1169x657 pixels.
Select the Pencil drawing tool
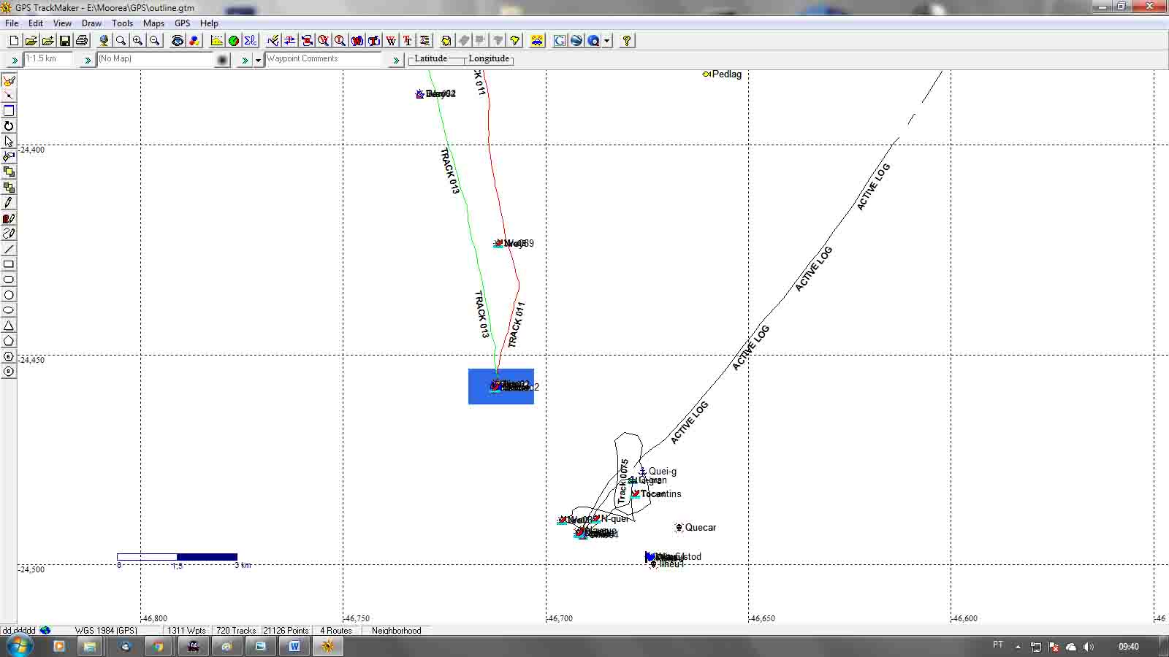tap(9, 203)
